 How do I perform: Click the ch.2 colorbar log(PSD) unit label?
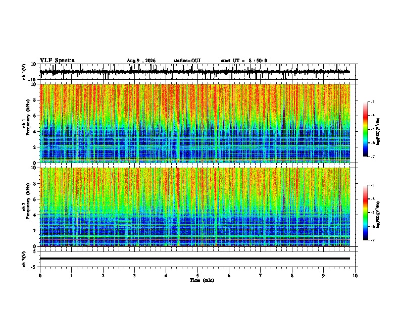378,215
